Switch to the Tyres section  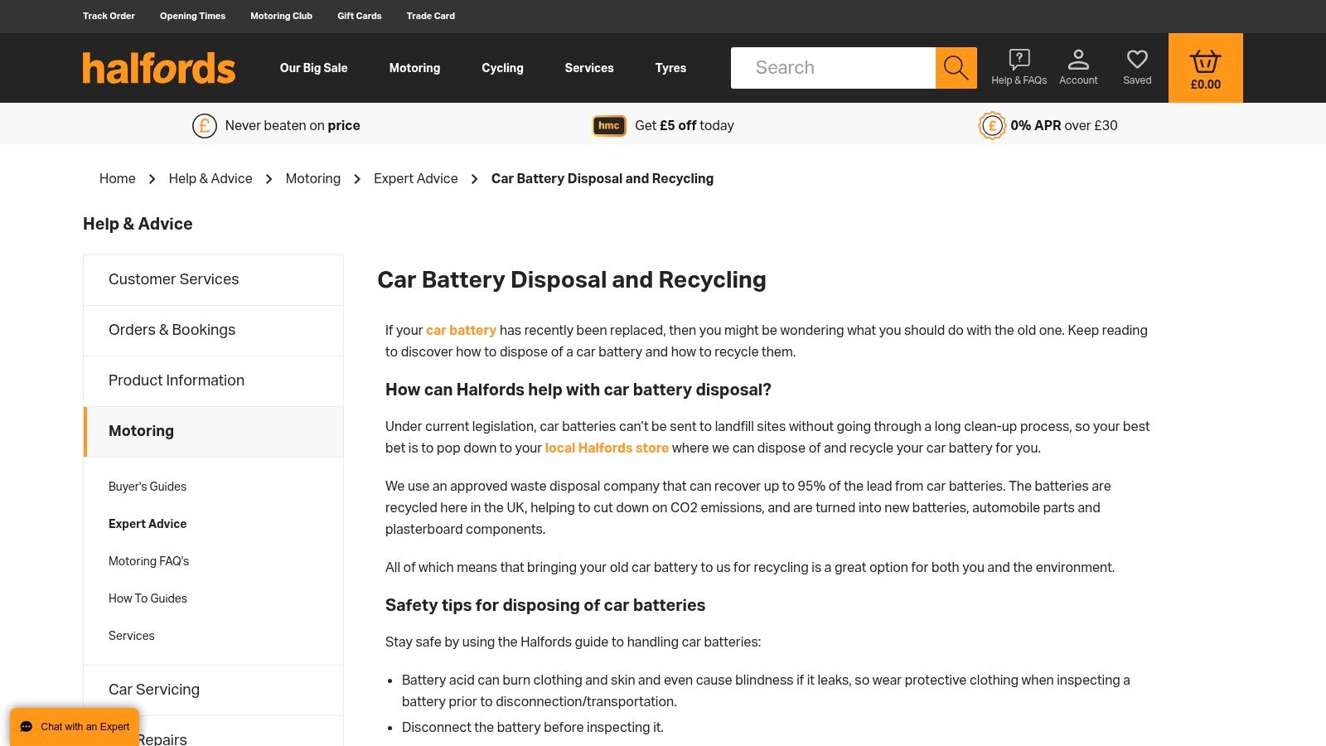point(670,67)
